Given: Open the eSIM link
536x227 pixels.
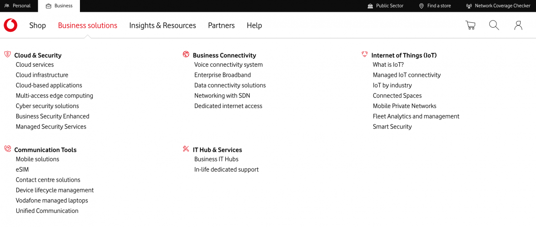Looking at the screenshot, I should [x=22, y=169].
